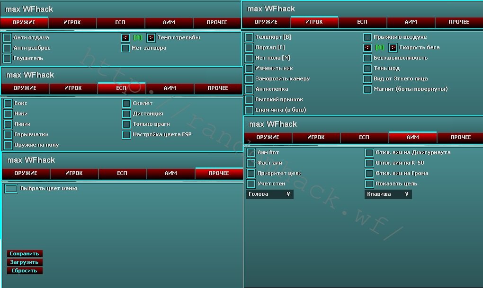Toggle Анти разброс option

(7, 48)
